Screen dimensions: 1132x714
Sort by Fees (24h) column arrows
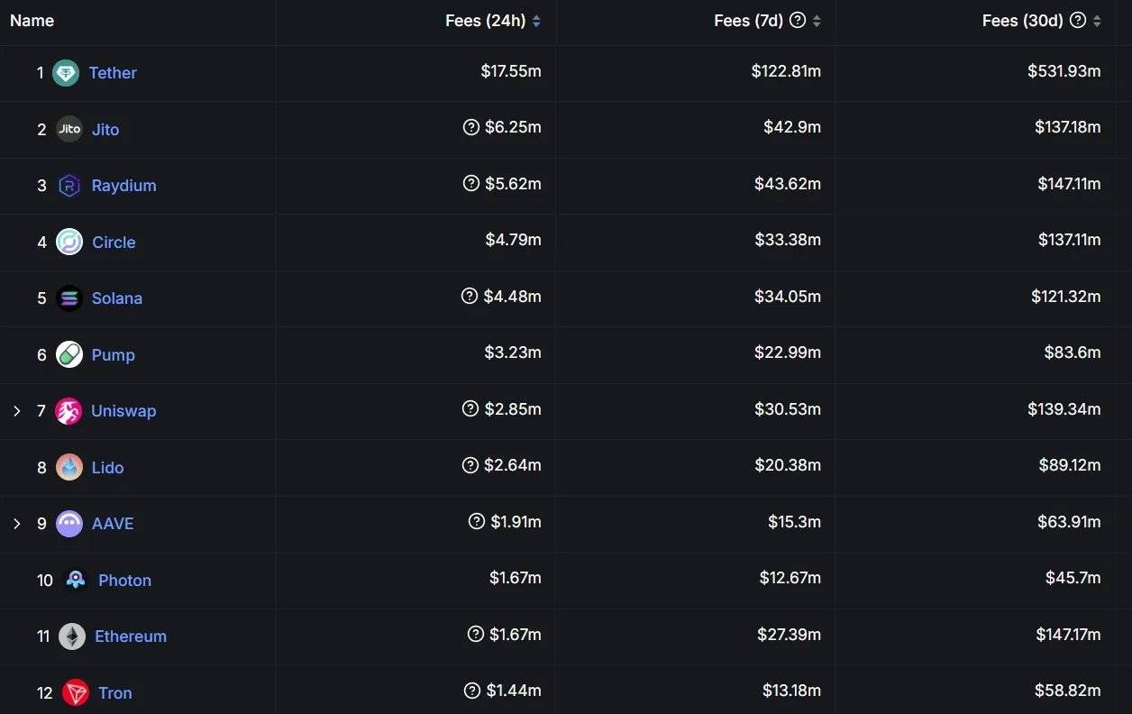click(536, 21)
